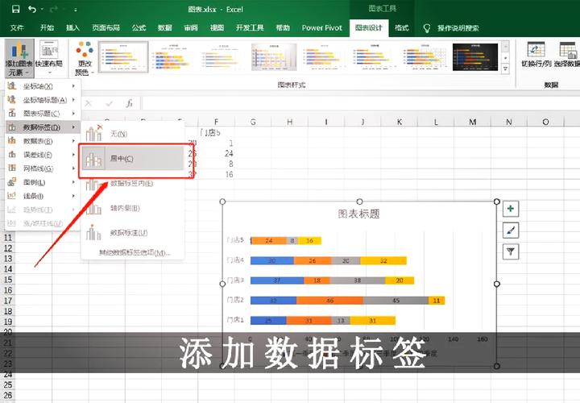
Task: Open 其他数据标签选项(M) more options
Action: pyautogui.click(x=135, y=252)
